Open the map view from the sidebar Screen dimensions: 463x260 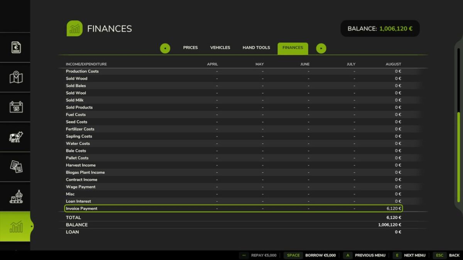(15, 77)
